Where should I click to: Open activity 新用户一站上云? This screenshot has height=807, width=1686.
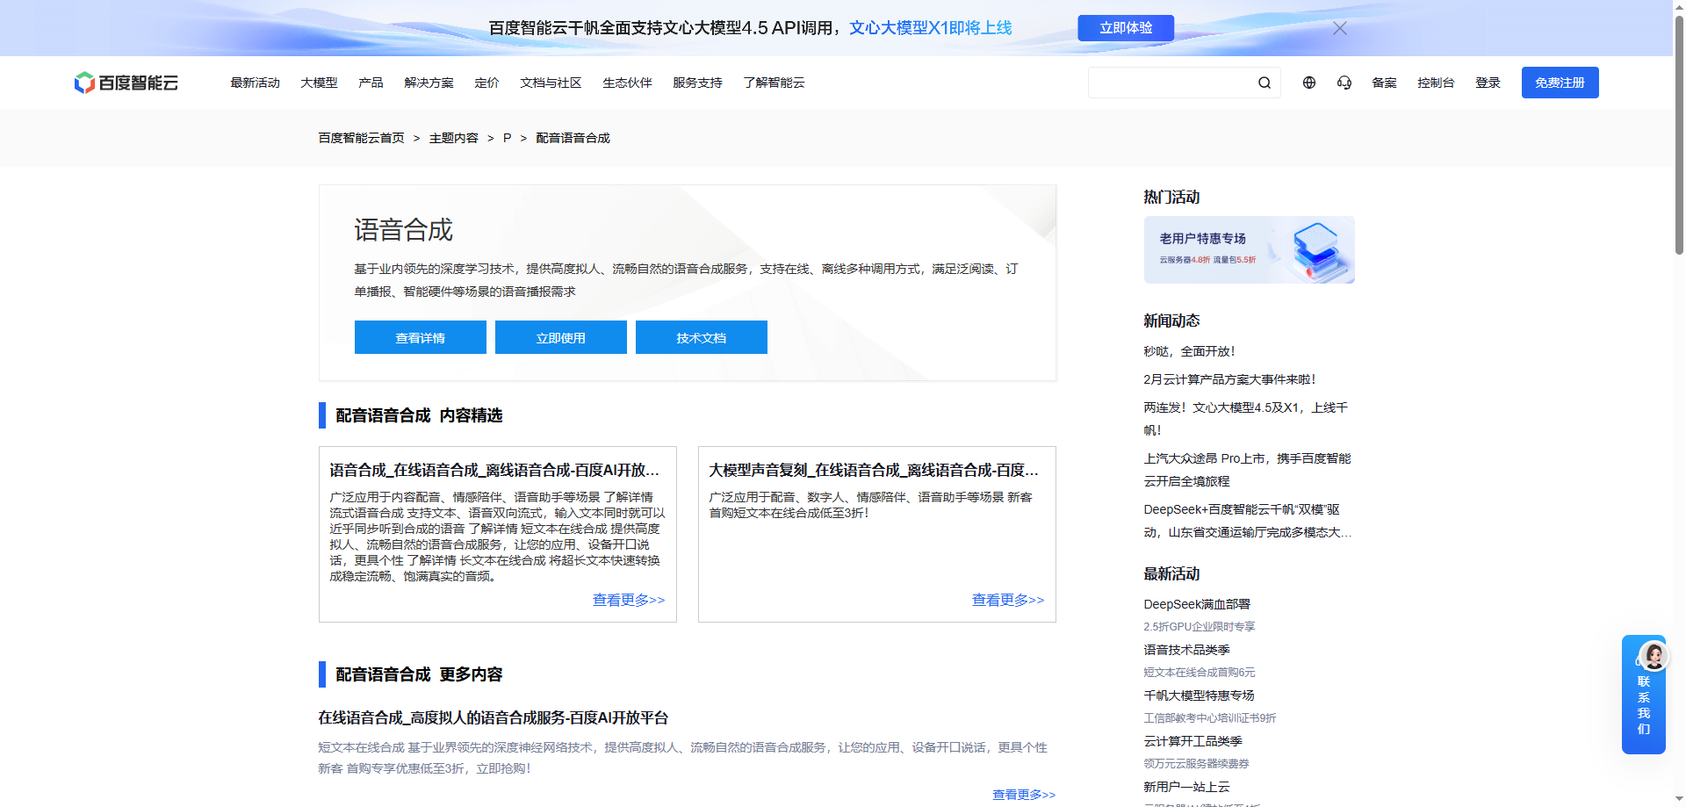[1186, 787]
